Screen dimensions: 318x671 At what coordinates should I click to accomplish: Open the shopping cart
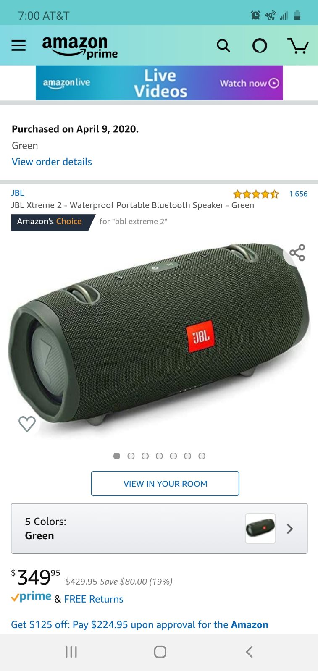pos(298,46)
